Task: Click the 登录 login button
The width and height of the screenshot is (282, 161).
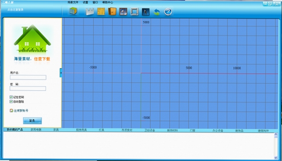Action: (x=32, y=121)
